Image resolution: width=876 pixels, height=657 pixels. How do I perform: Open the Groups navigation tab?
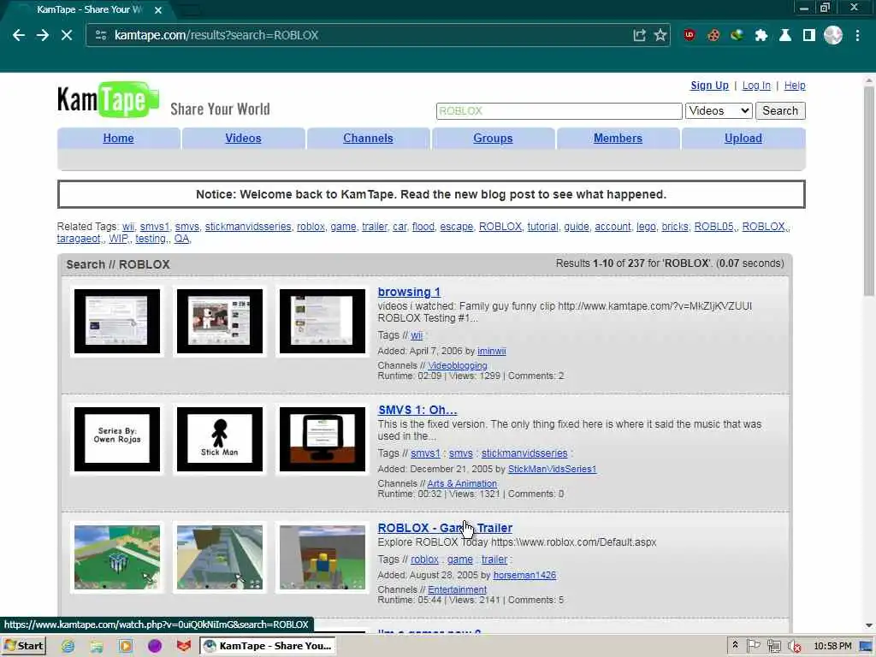[493, 138]
